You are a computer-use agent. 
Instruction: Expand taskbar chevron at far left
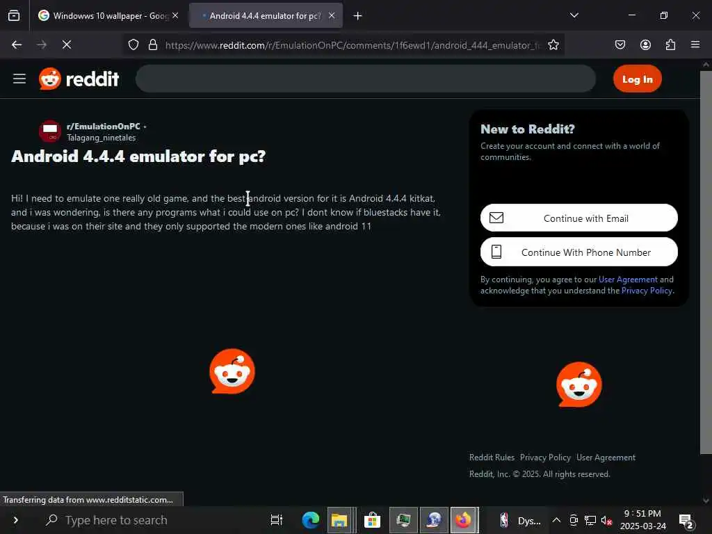(x=15, y=520)
